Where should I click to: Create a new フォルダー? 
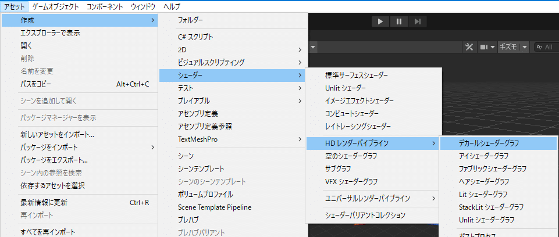click(233, 21)
